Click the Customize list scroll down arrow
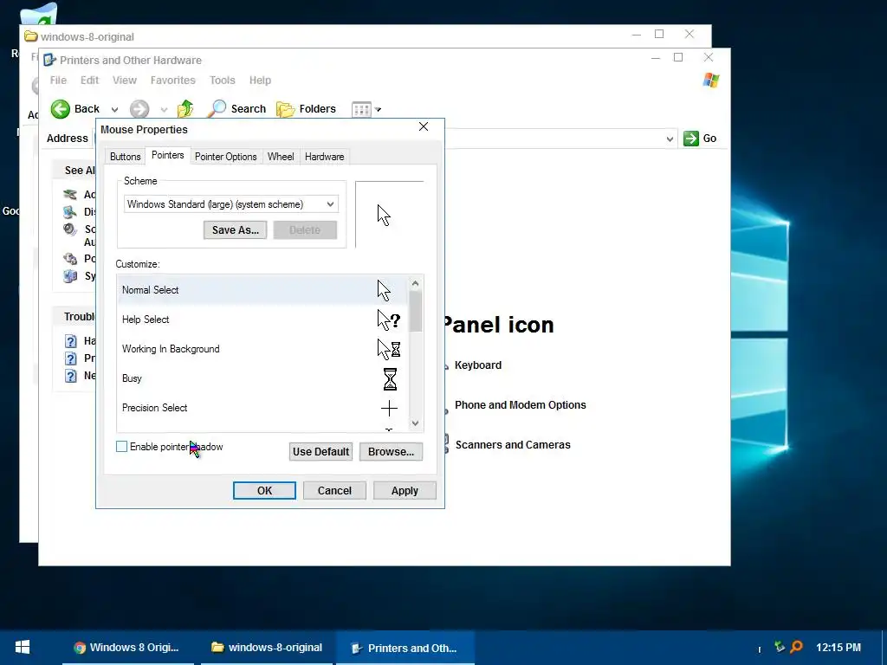The height and width of the screenshot is (665, 887). pos(415,423)
